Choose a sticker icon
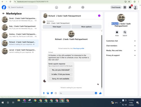Image resolution: width=141 pixels, height=107 pixels. point(52,93)
